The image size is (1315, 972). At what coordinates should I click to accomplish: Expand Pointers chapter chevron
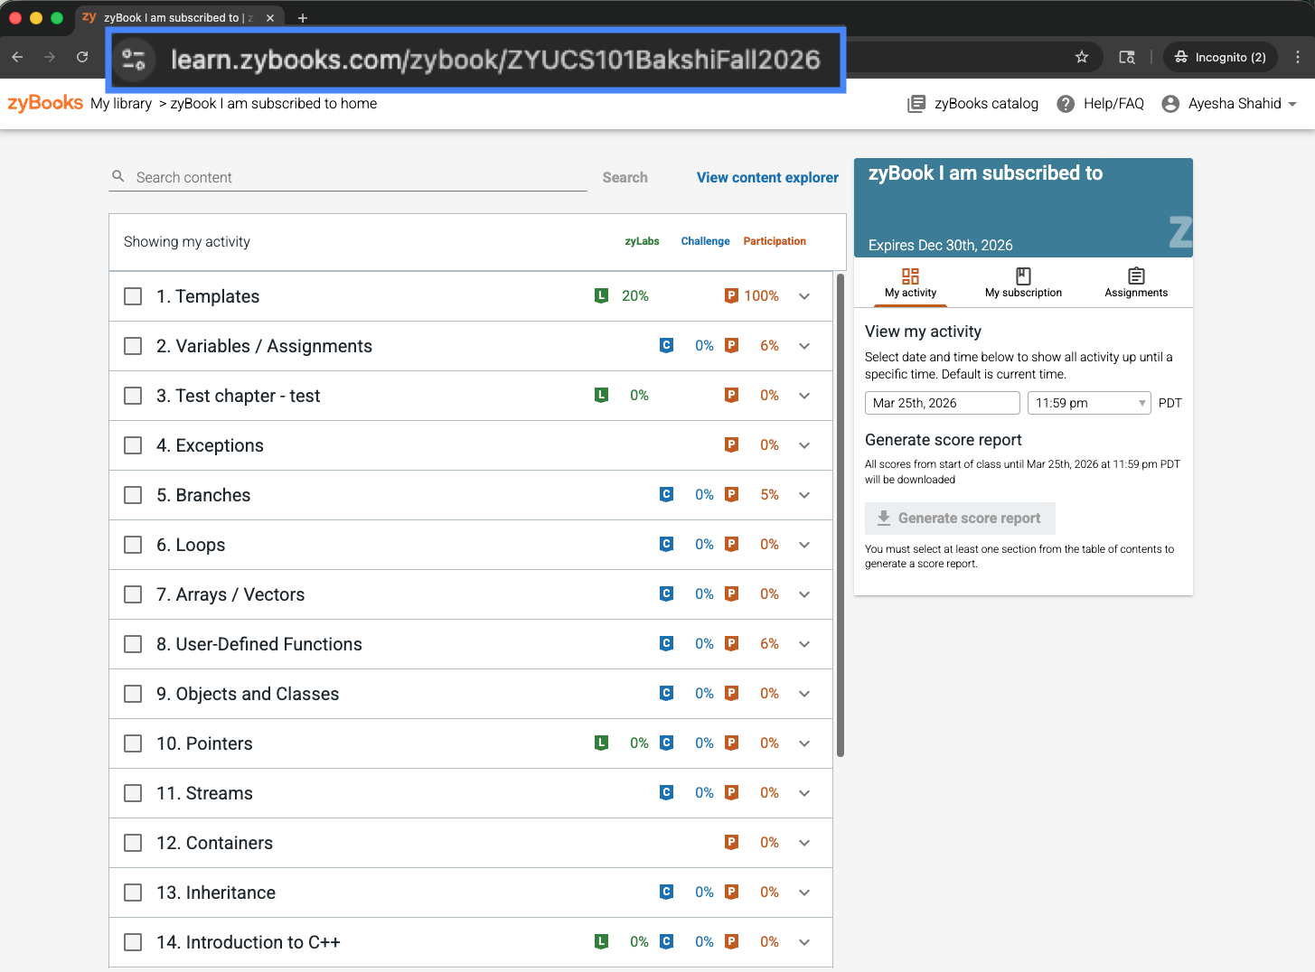tap(804, 743)
